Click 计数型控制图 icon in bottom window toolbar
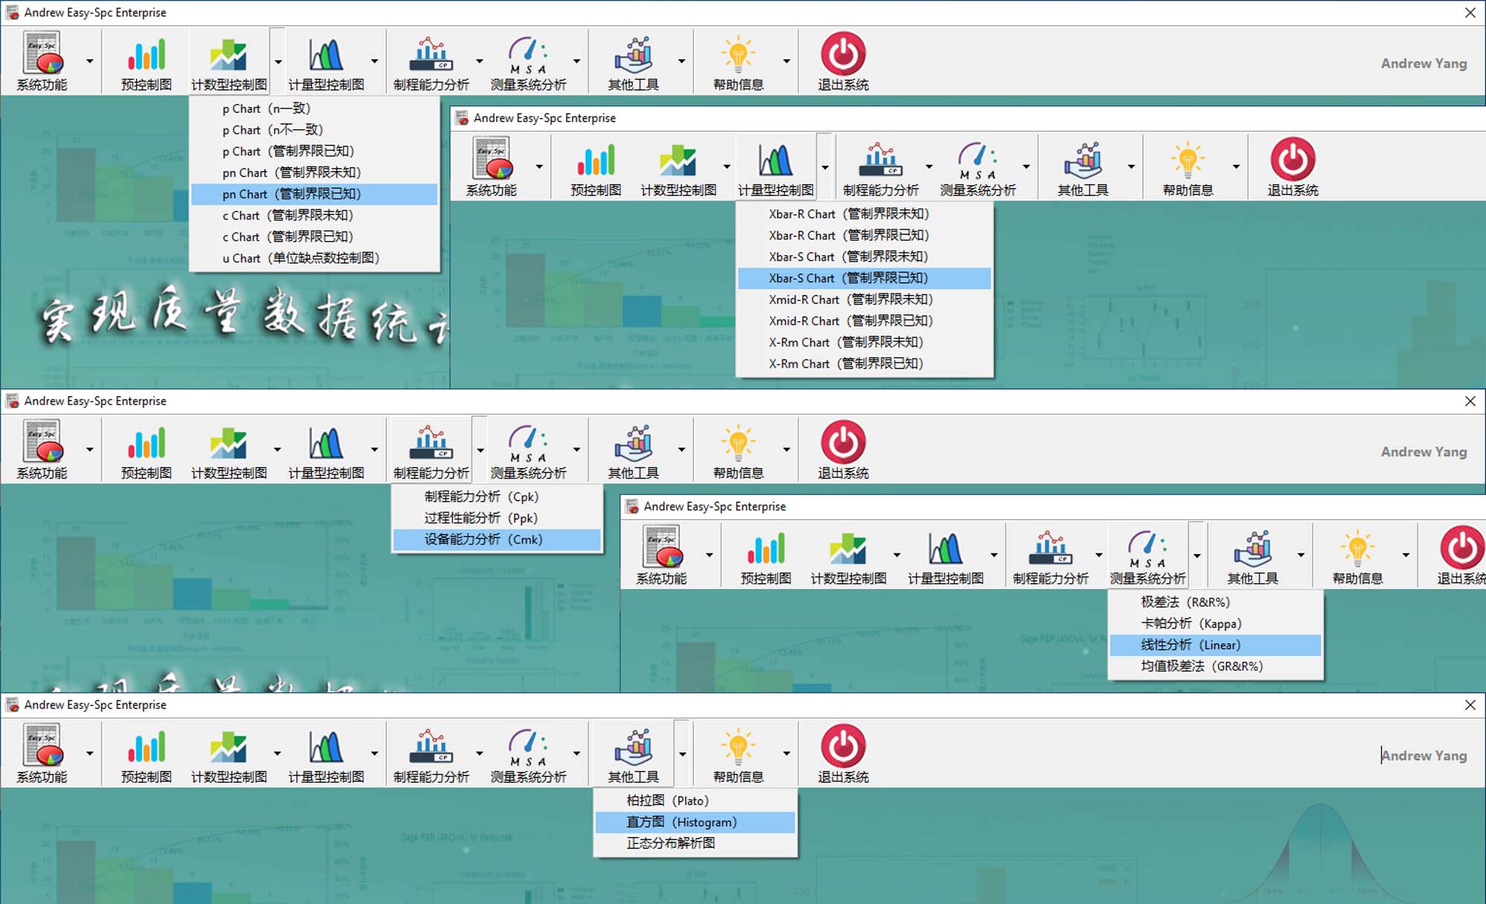 (x=228, y=747)
